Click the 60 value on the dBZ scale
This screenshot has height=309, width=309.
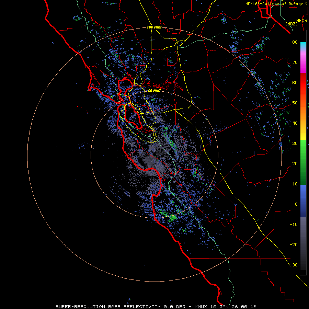click(x=295, y=83)
